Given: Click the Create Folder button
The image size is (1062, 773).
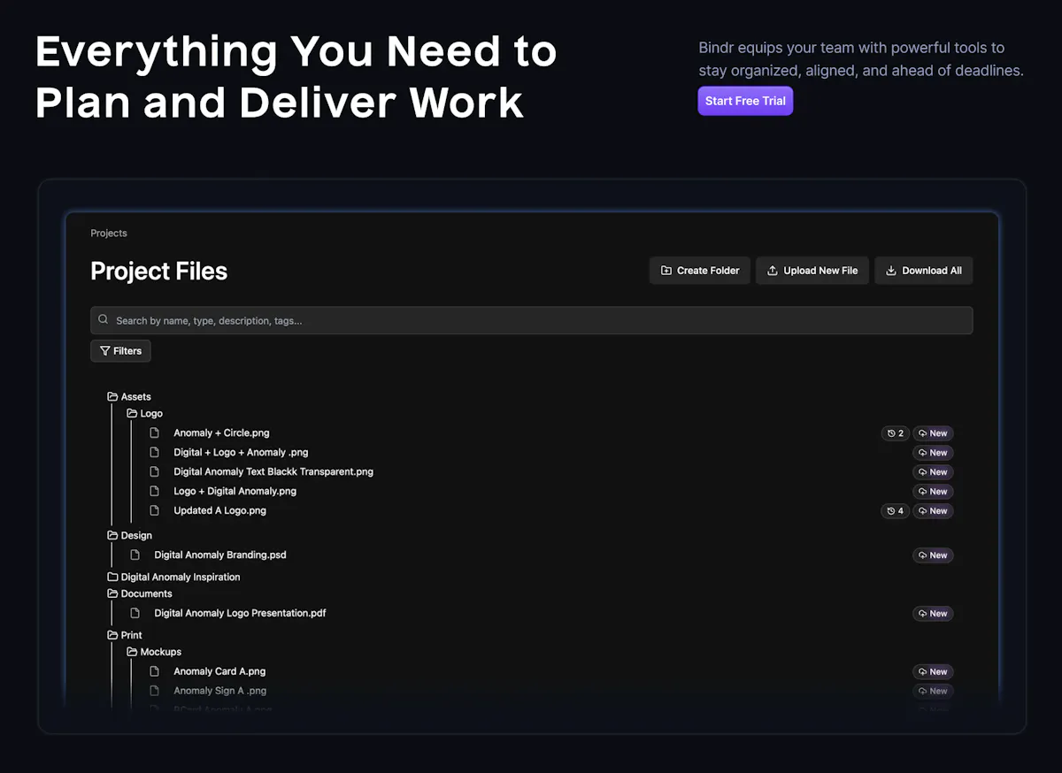Looking at the screenshot, I should [700, 271].
